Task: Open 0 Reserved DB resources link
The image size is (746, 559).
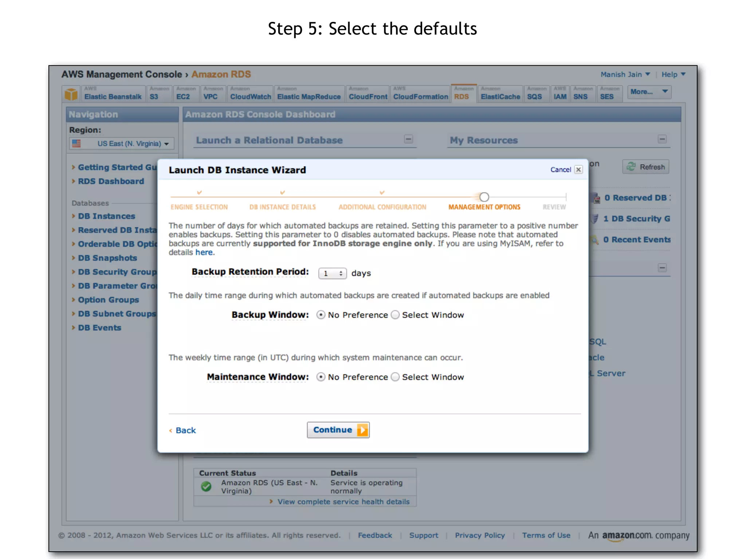Action: 637,198
